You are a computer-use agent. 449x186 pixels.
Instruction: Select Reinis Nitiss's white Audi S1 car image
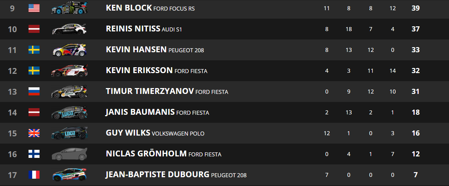tap(70, 29)
